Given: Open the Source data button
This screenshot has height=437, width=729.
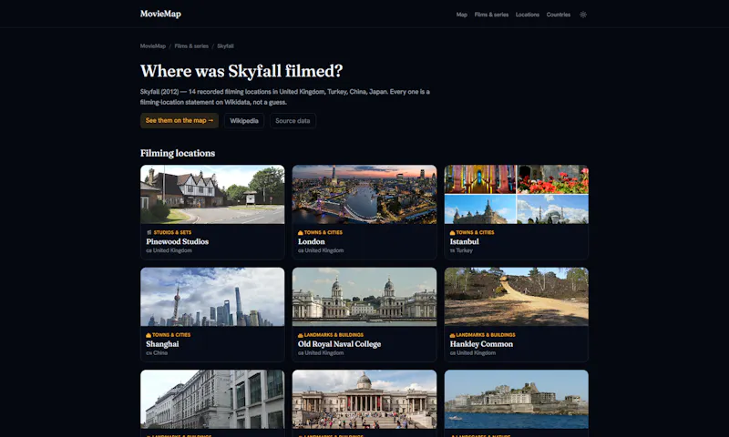Looking at the screenshot, I should [x=293, y=121].
